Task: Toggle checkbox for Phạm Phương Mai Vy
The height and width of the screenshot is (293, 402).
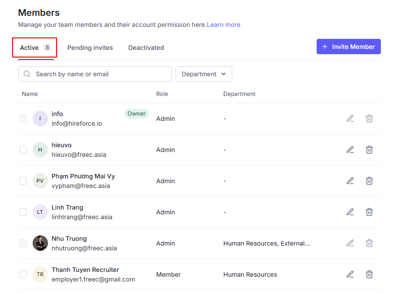Action: [23, 181]
